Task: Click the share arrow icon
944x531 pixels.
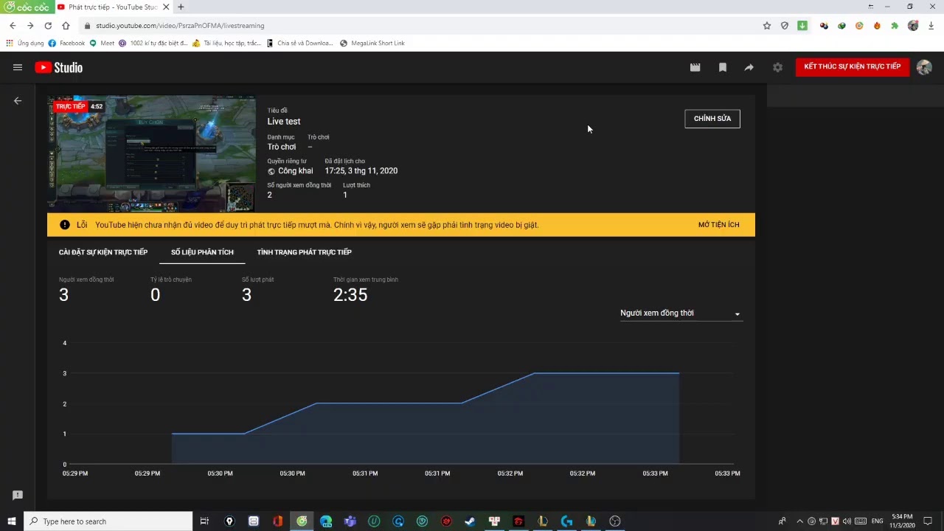Action: point(749,67)
